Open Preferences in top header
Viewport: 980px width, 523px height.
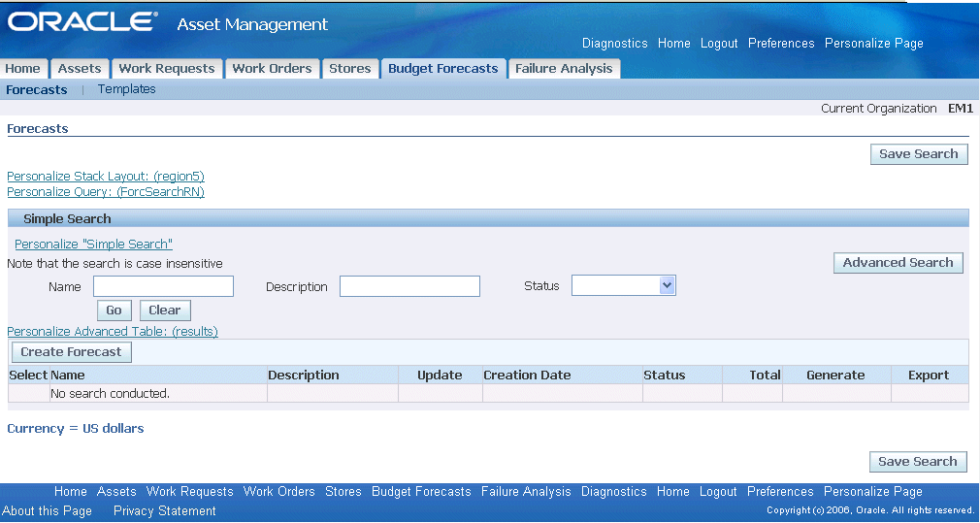tap(781, 43)
